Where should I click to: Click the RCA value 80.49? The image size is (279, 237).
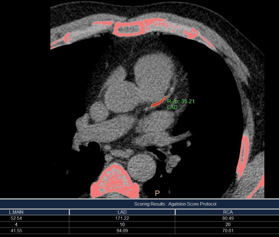(228, 218)
